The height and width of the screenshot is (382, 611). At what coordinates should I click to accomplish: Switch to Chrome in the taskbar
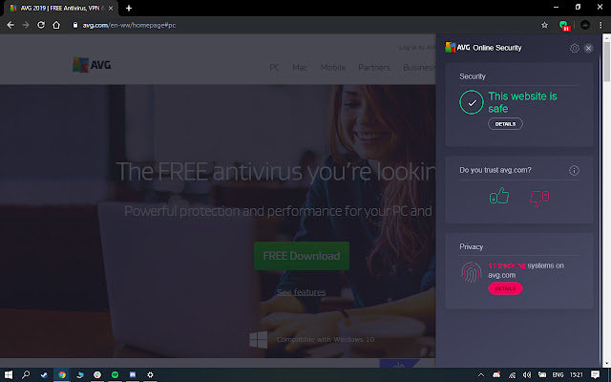click(x=62, y=375)
